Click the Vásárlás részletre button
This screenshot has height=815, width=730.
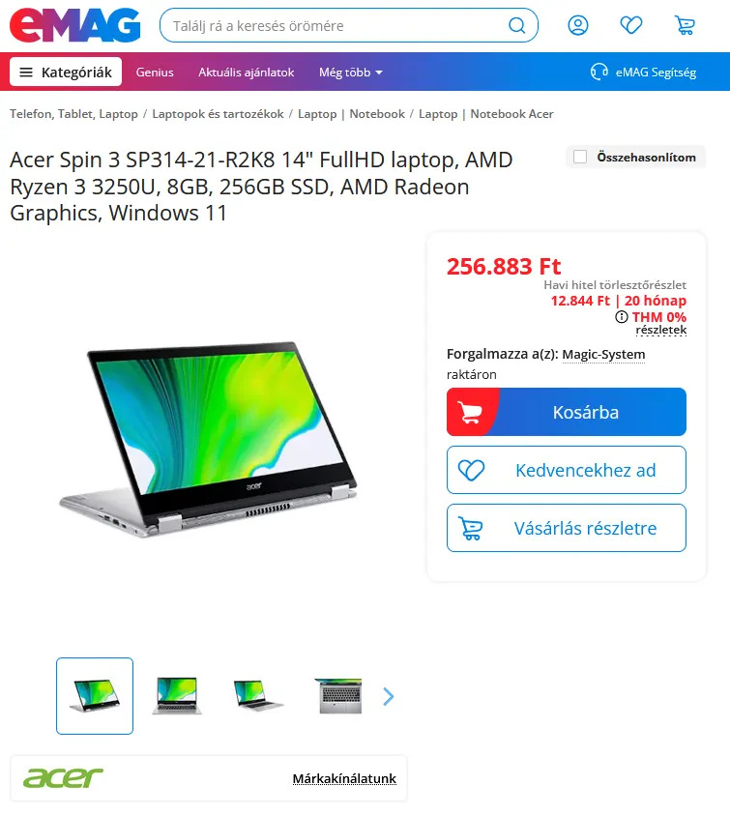[x=567, y=528]
